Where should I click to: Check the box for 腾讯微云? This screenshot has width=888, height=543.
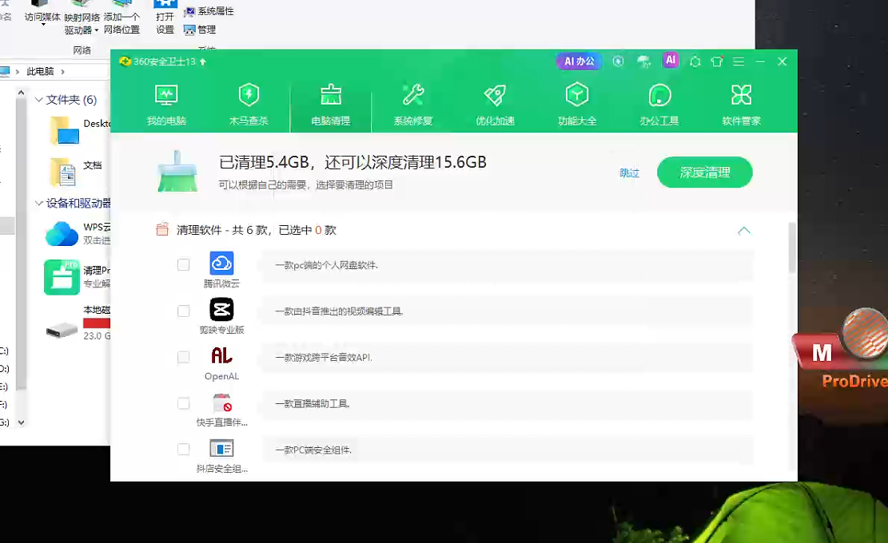pos(184,265)
